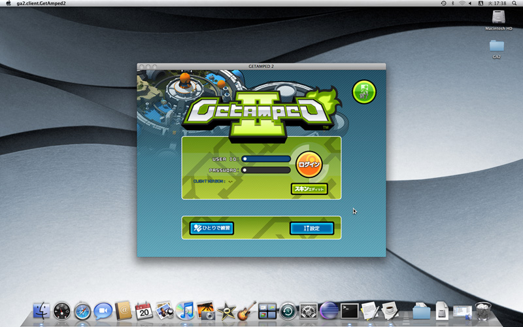Open the blue folder stack in Dock
The height and width of the screenshot is (327, 523).
pyautogui.click(x=421, y=311)
